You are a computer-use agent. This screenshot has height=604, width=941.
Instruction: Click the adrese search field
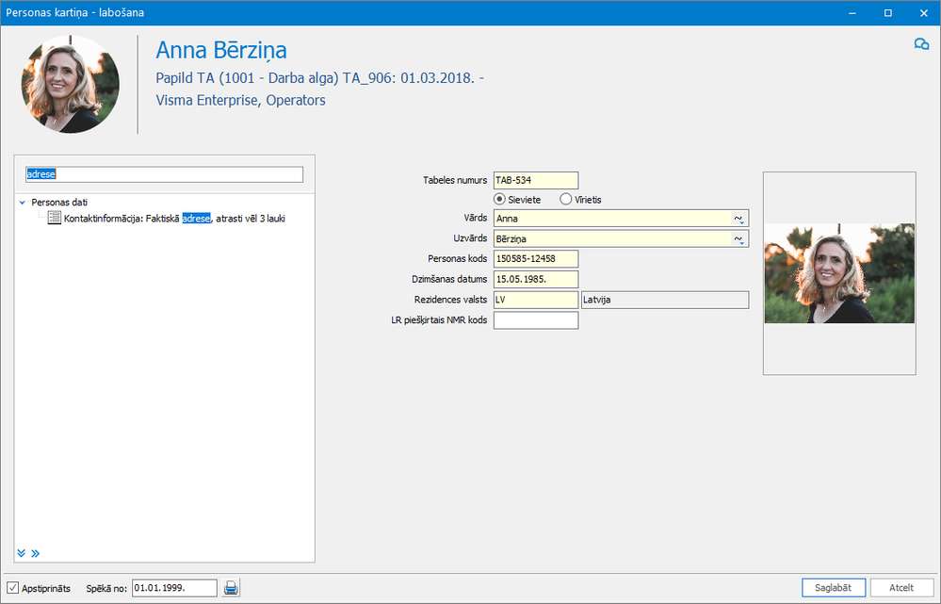[x=165, y=174]
